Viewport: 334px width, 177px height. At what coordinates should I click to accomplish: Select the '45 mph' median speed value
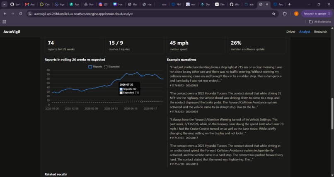(179, 43)
